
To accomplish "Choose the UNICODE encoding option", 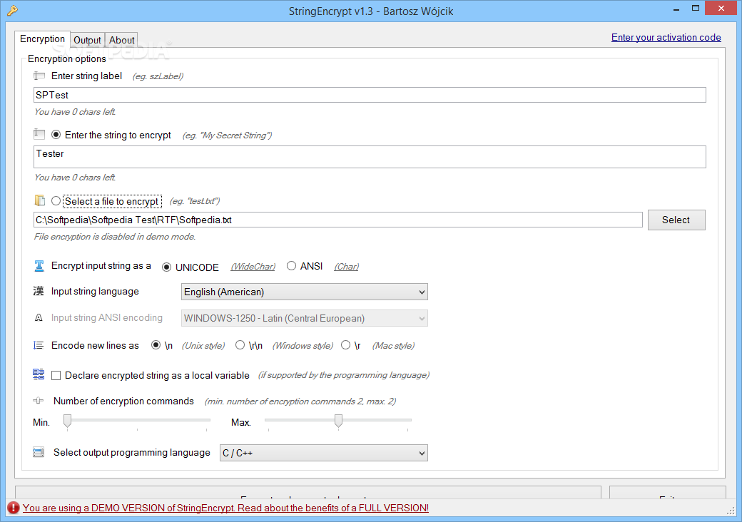I will coord(166,267).
